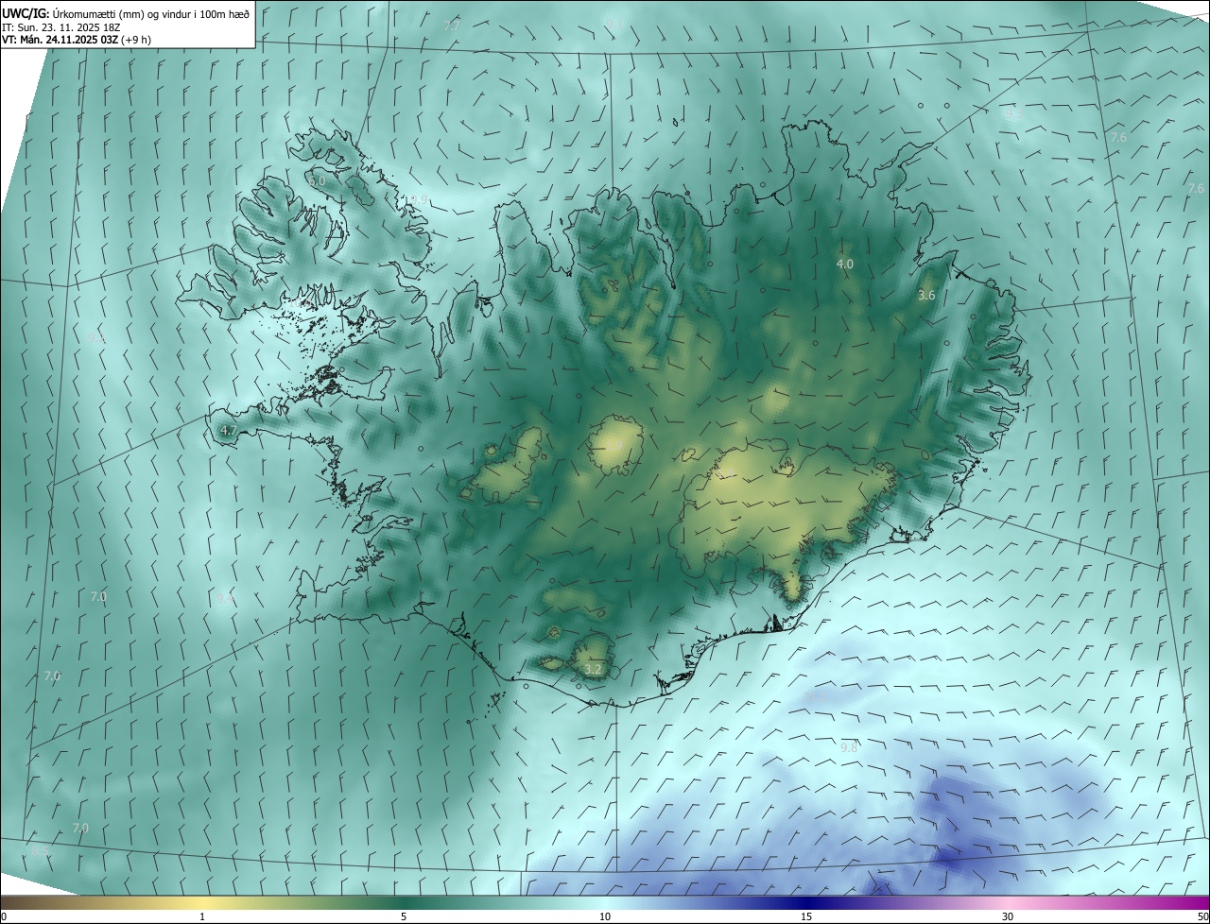This screenshot has height=924, width=1210.
Task: Click the 7.7 value label at the top edge
Action: coord(452,26)
